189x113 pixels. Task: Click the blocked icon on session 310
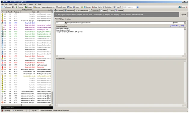[x=2, y=21]
